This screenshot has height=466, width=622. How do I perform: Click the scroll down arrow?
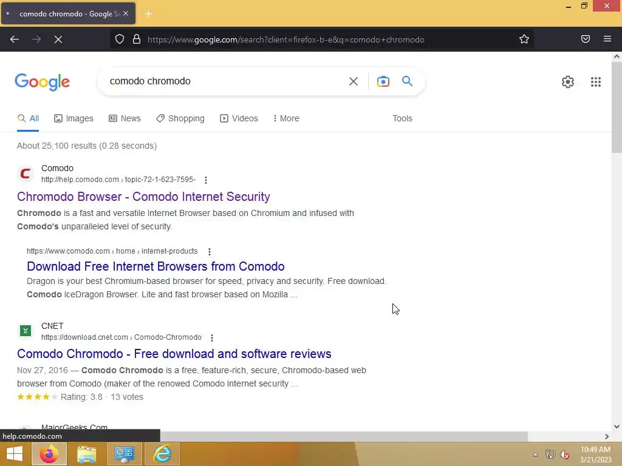(617, 427)
